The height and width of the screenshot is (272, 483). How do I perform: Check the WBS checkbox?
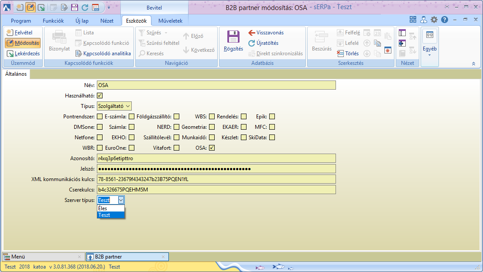pyautogui.click(x=212, y=117)
